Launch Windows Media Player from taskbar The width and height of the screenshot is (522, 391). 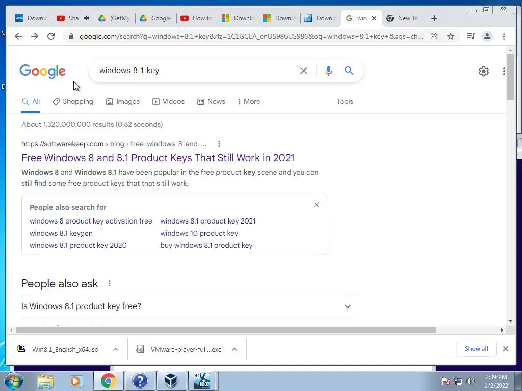[76, 381]
